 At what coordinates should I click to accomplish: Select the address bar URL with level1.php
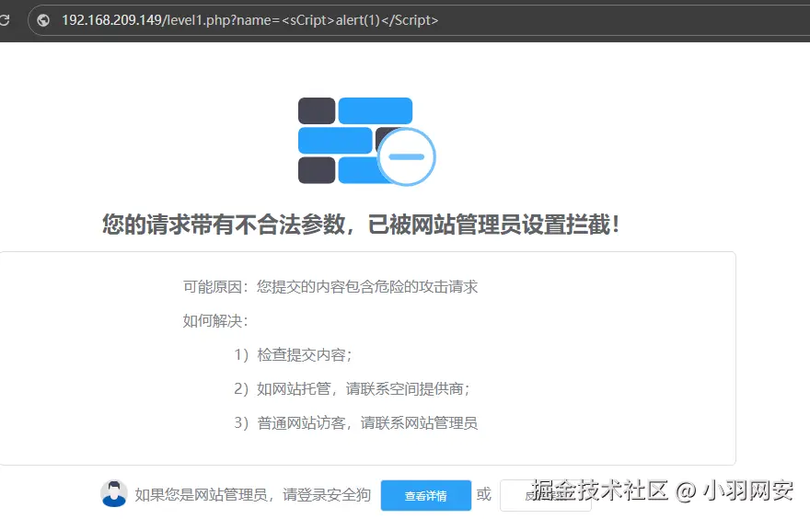point(249,20)
